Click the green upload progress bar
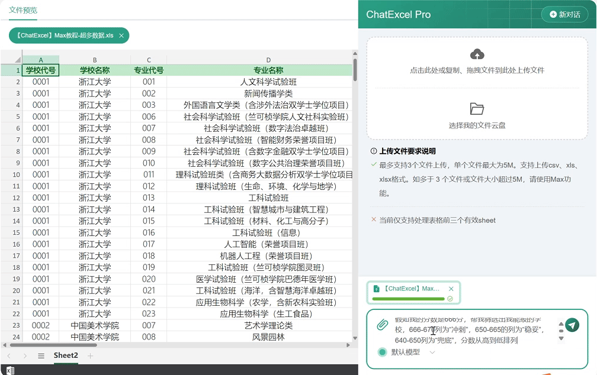 (x=409, y=299)
